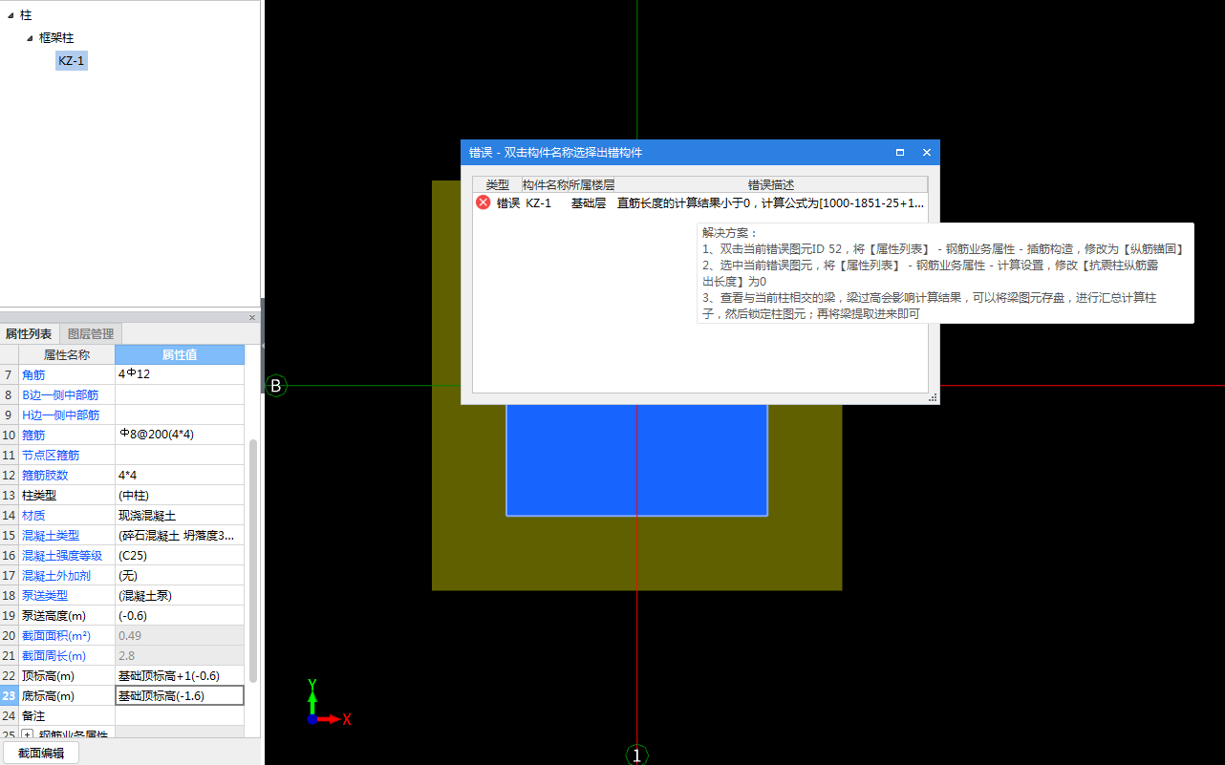Click the 材质 value 现浇混凝土
The image size is (1225, 765).
[x=179, y=515]
